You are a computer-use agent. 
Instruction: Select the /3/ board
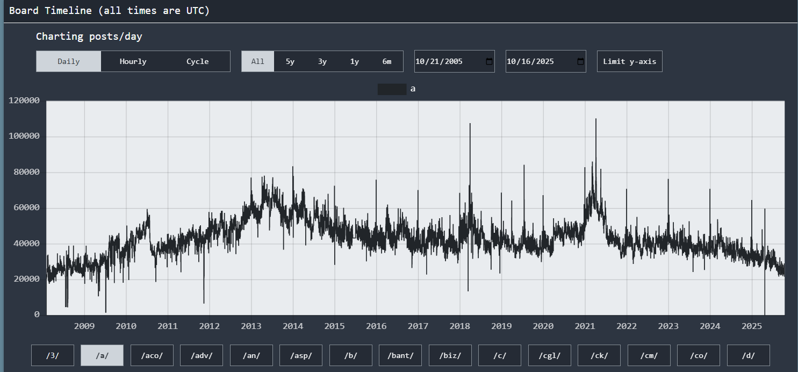point(53,355)
